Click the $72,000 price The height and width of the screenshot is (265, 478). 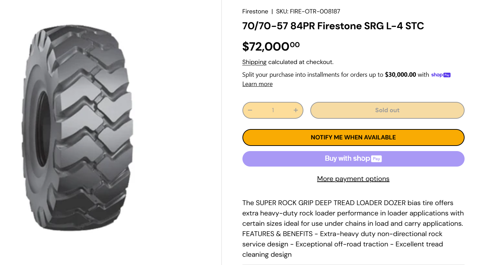point(271,46)
